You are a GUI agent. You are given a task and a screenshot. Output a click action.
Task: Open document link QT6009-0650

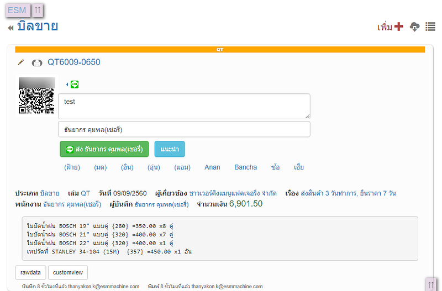[73, 62]
